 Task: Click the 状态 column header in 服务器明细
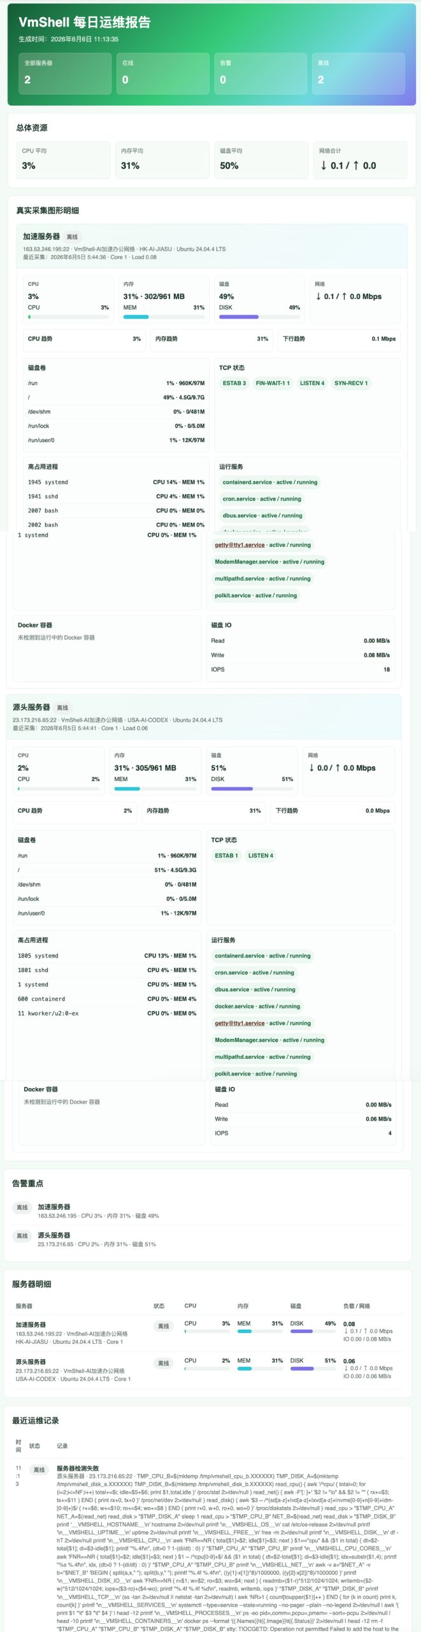tap(159, 1306)
